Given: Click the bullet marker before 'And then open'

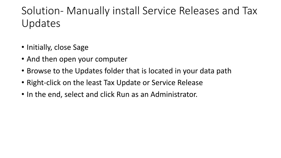Looking at the screenshot, I should click(23, 59).
